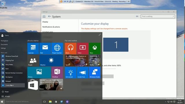Image resolution: width=185 pixels, height=104 pixels.
Task: Select Display in Settings sidebar
Action: (x=45, y=22)
